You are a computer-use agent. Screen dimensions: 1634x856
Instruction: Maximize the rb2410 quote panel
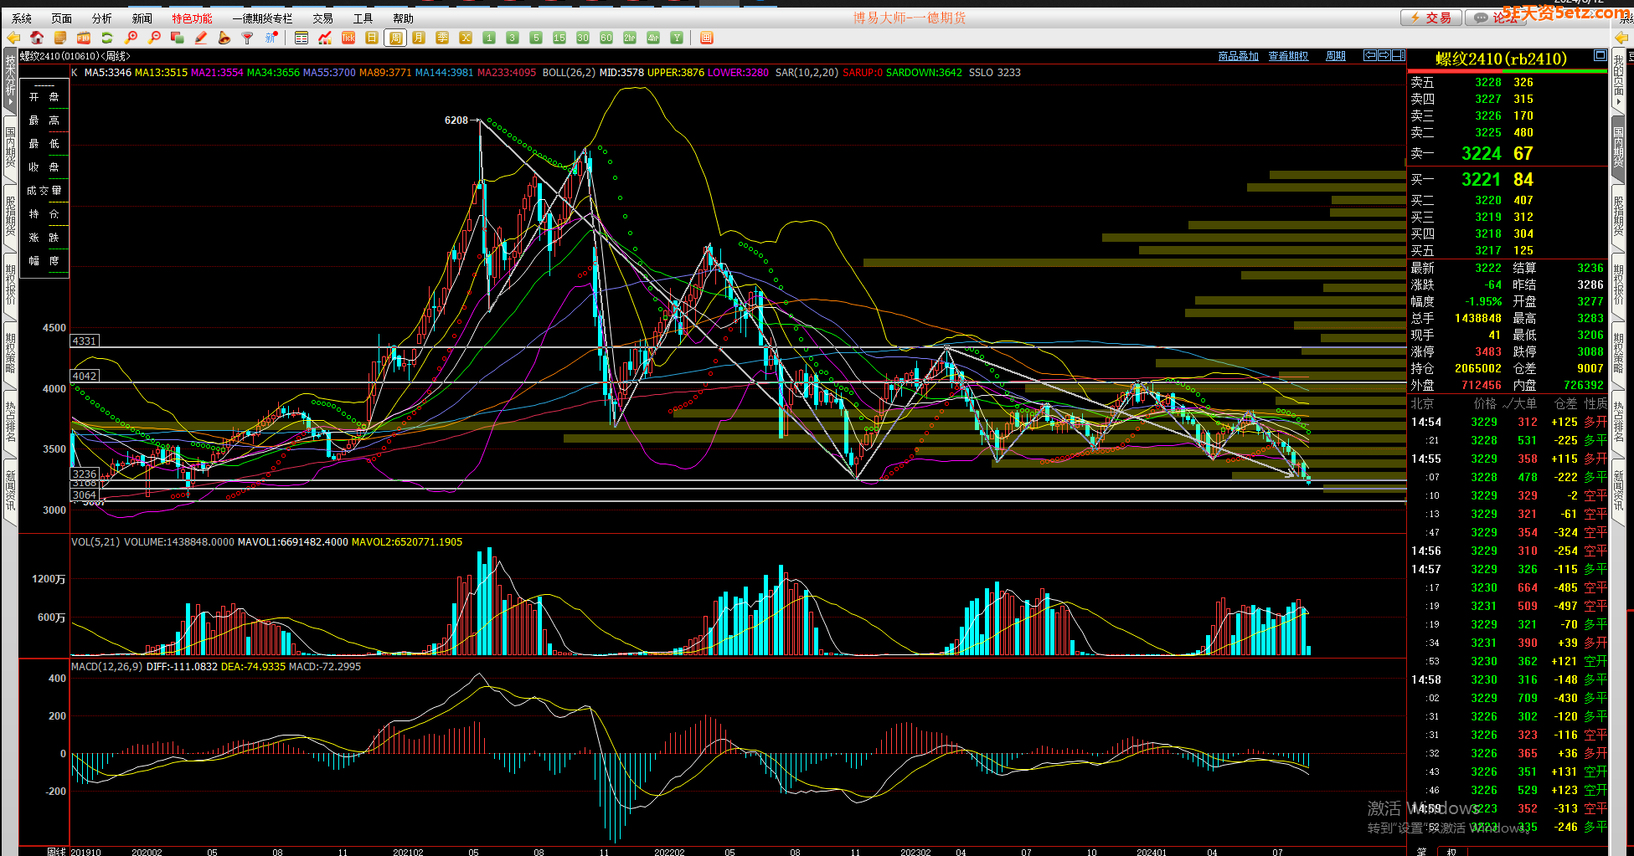(1600, 56)
